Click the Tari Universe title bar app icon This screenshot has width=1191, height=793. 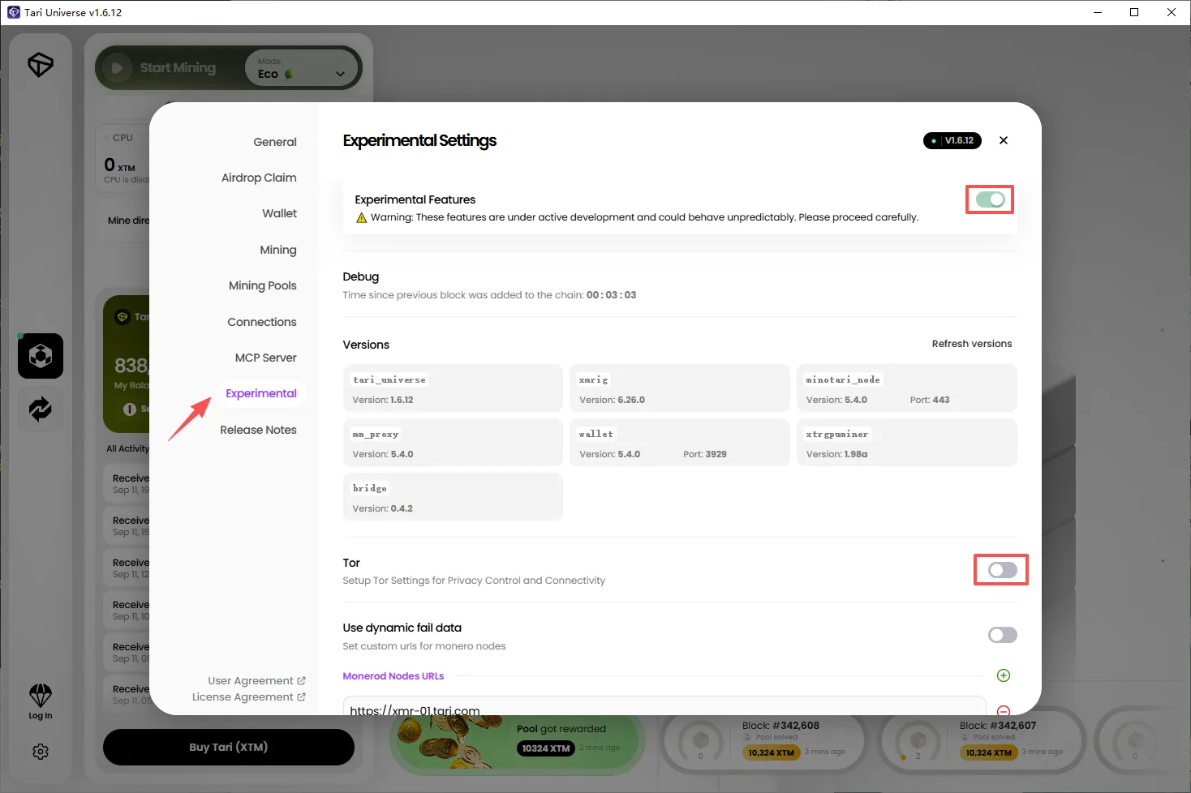[x=14, y=12]
